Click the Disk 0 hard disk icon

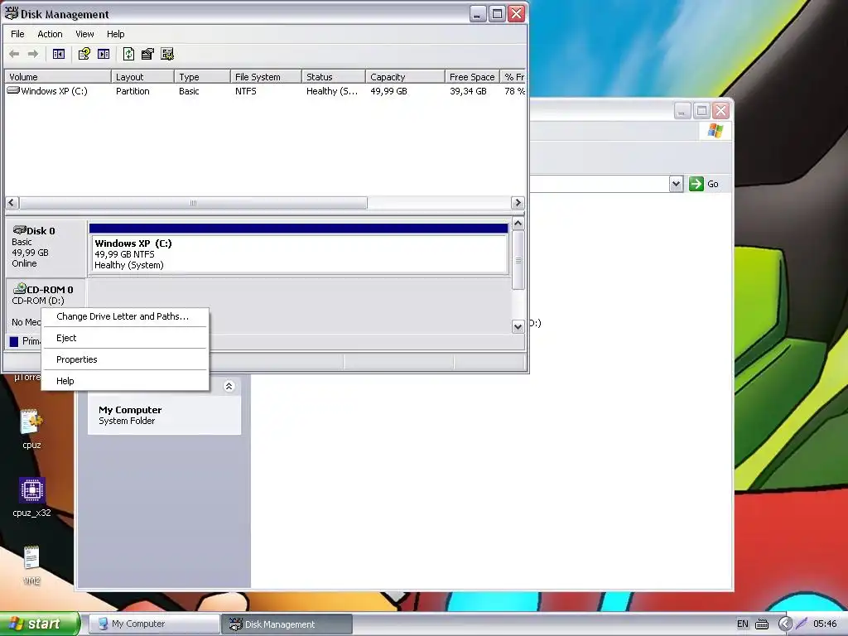(x=20, y=230)
